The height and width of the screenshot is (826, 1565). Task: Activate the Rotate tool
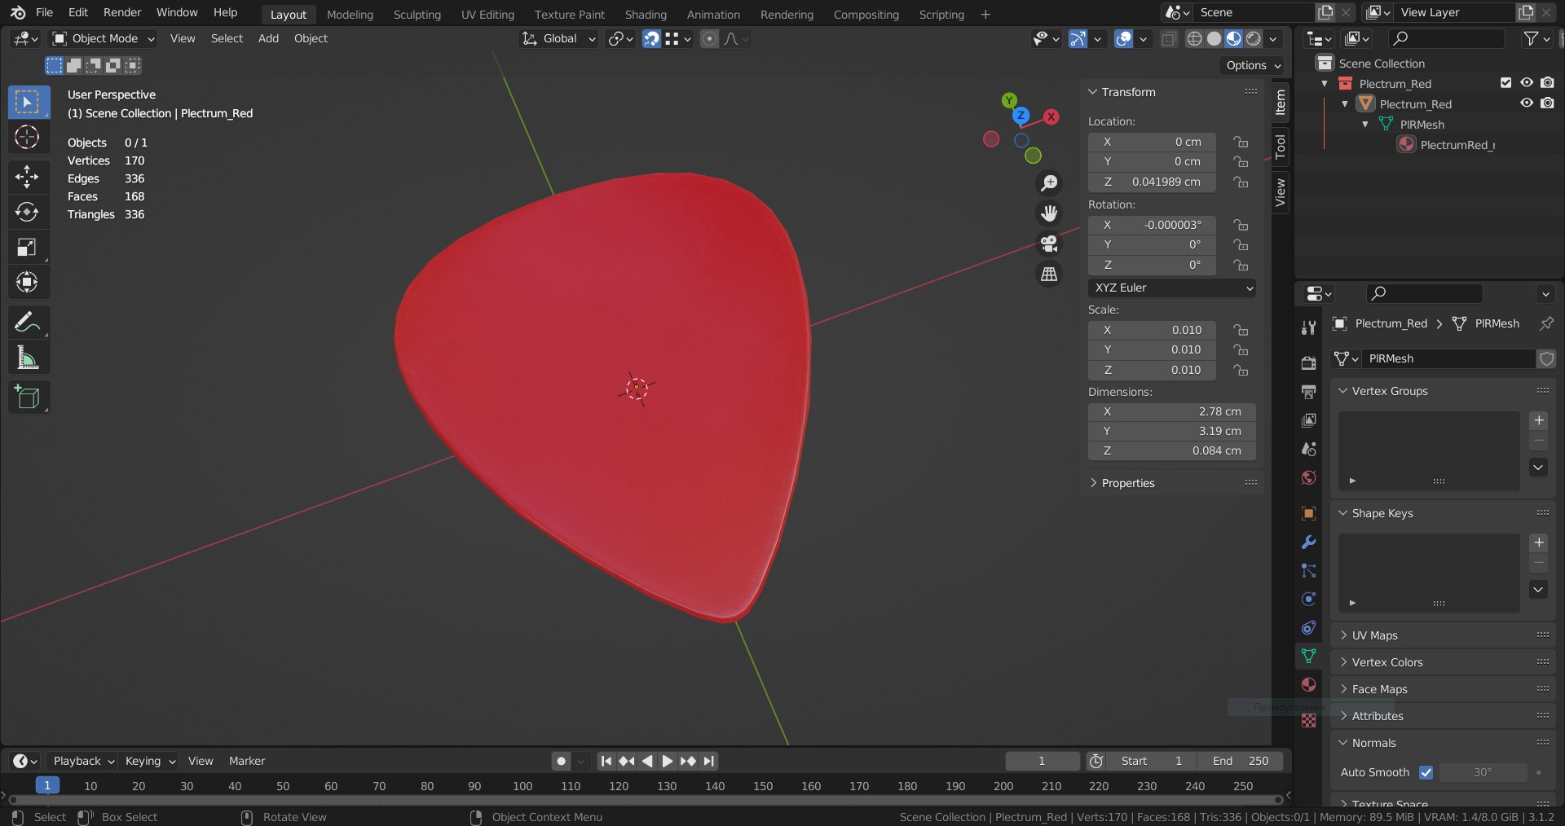pos(27,212)
